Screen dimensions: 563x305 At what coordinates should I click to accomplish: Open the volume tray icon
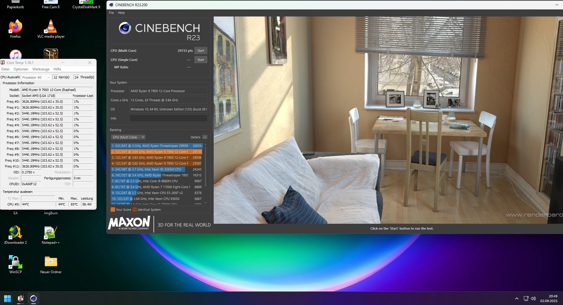(533, 299)
